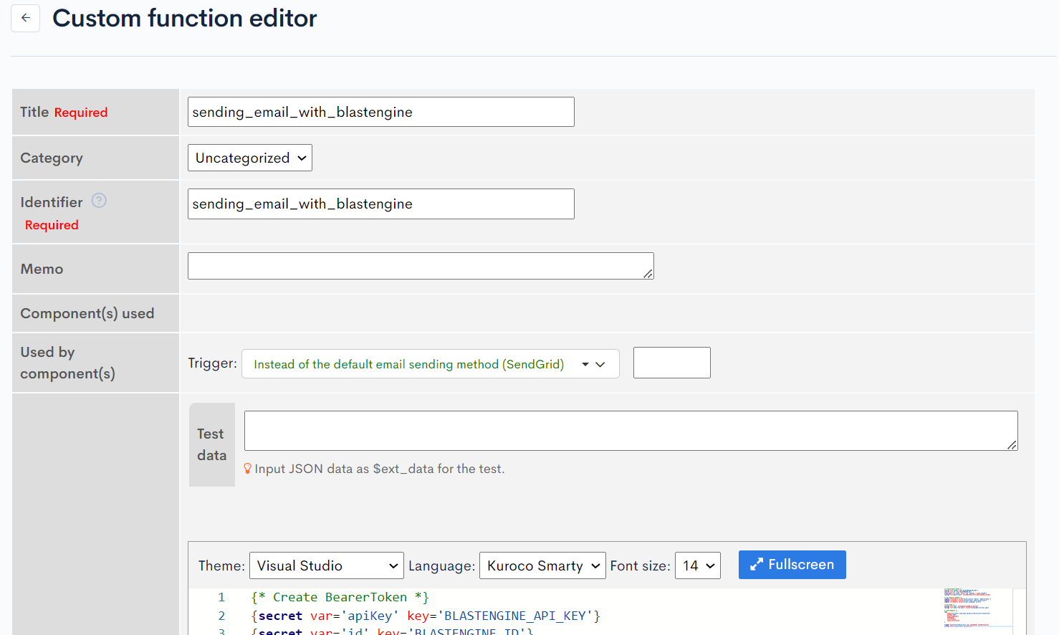Click the Fullscreen button
The width and height of the screenshot is (1059, 635).
(x=792, y=565)
